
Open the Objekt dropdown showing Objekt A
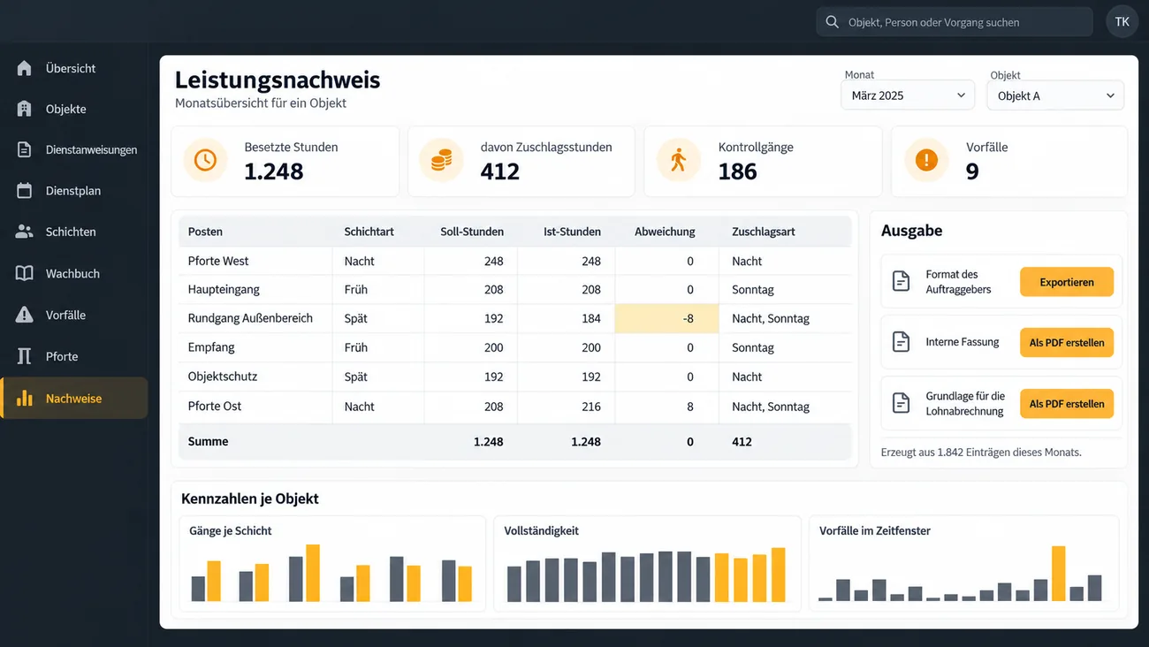[1055, 95]
